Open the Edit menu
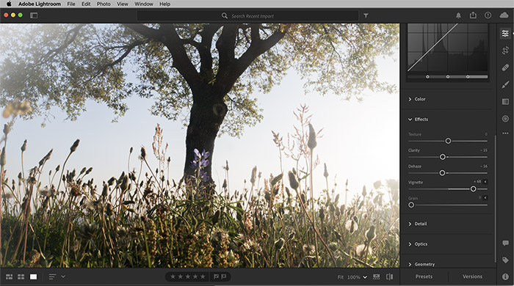The width and height of the screenshot is (514, 286). [x=86, y=4]
